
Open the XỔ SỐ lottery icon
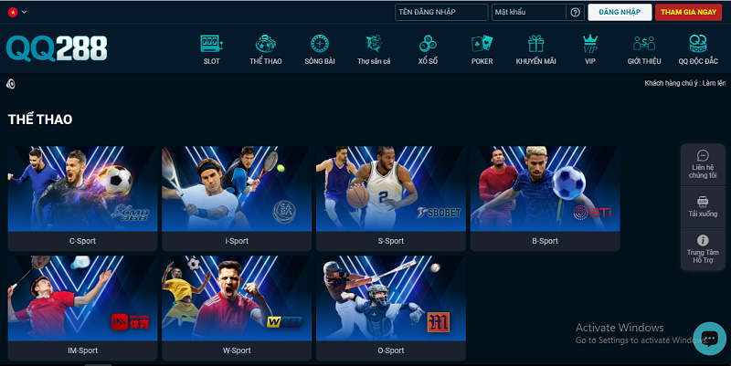pyautogui.click(x=428, y=44)
